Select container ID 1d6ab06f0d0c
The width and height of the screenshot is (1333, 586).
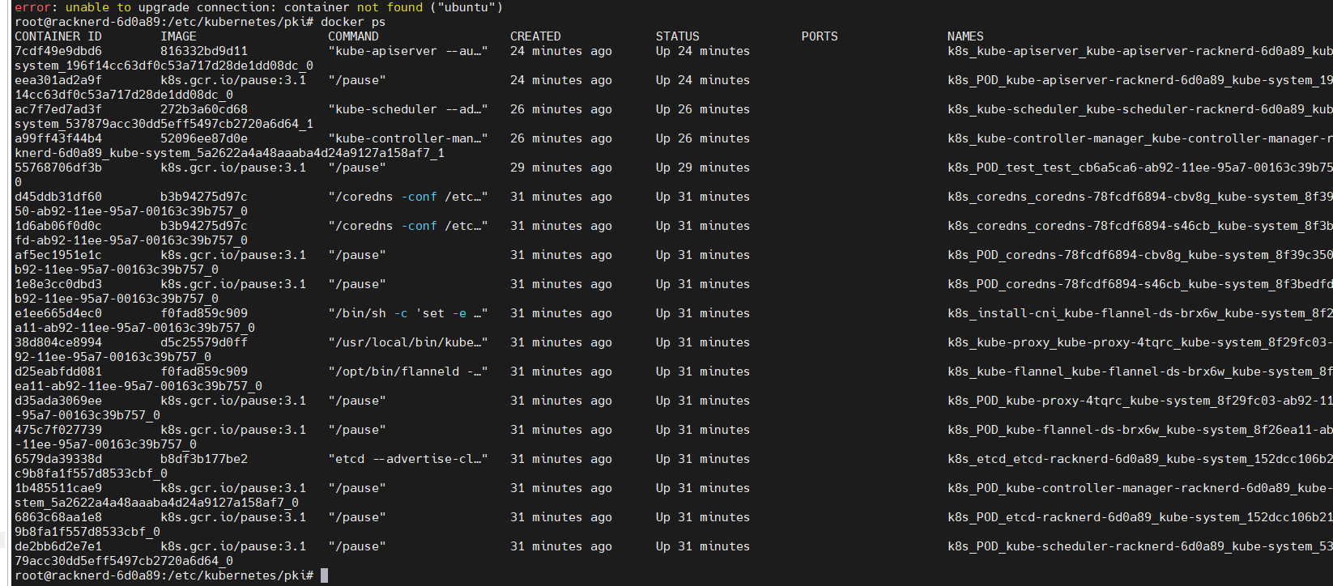pyautogui.click(x=58, y=226)
